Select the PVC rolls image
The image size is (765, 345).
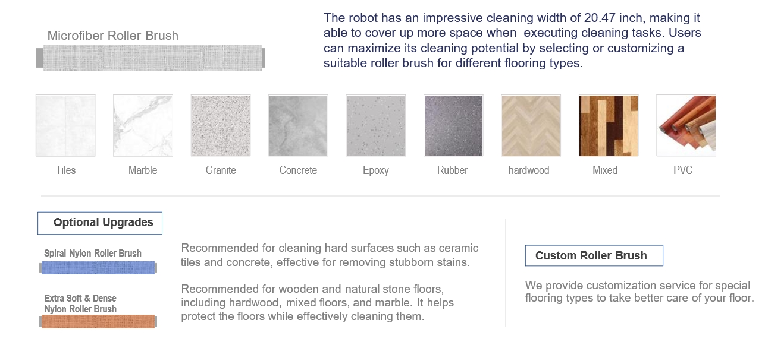point(686,126)
